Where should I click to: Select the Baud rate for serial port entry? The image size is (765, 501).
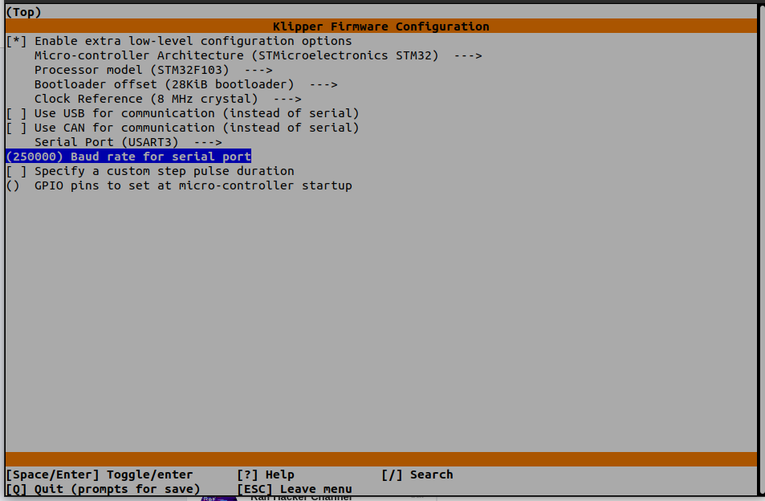coord(128,157)
